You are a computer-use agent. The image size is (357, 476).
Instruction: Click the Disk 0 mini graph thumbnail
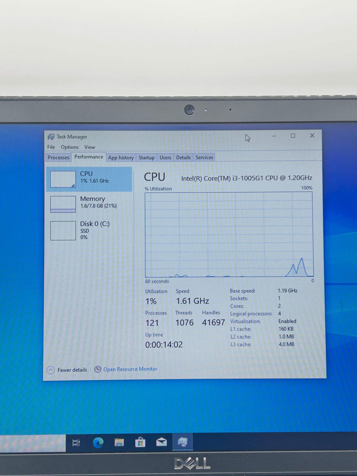[63, 231]
